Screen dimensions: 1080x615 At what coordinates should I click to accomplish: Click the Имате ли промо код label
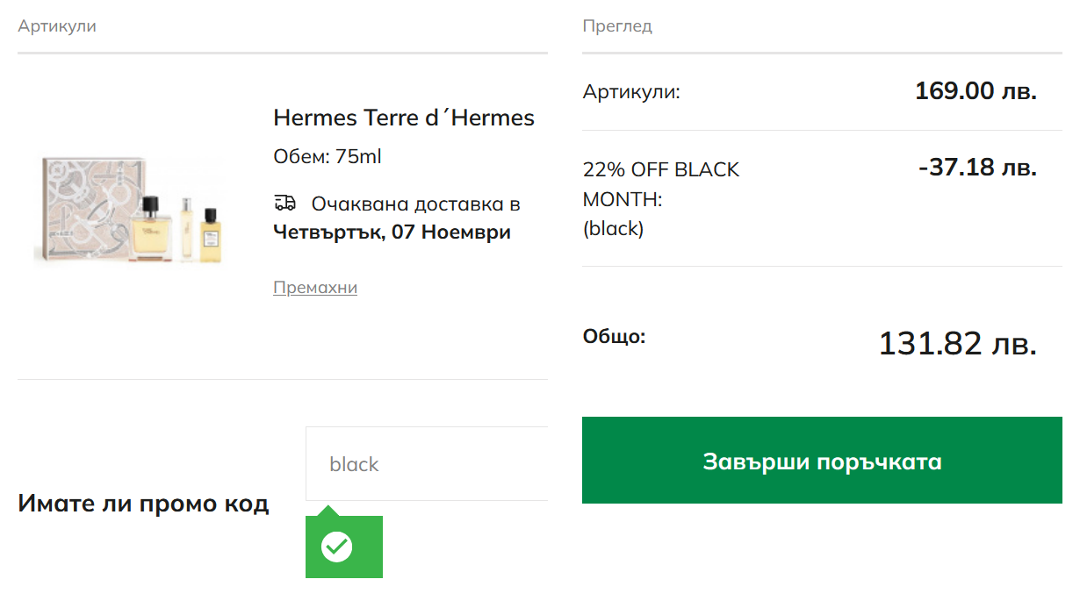pos(143,504)
